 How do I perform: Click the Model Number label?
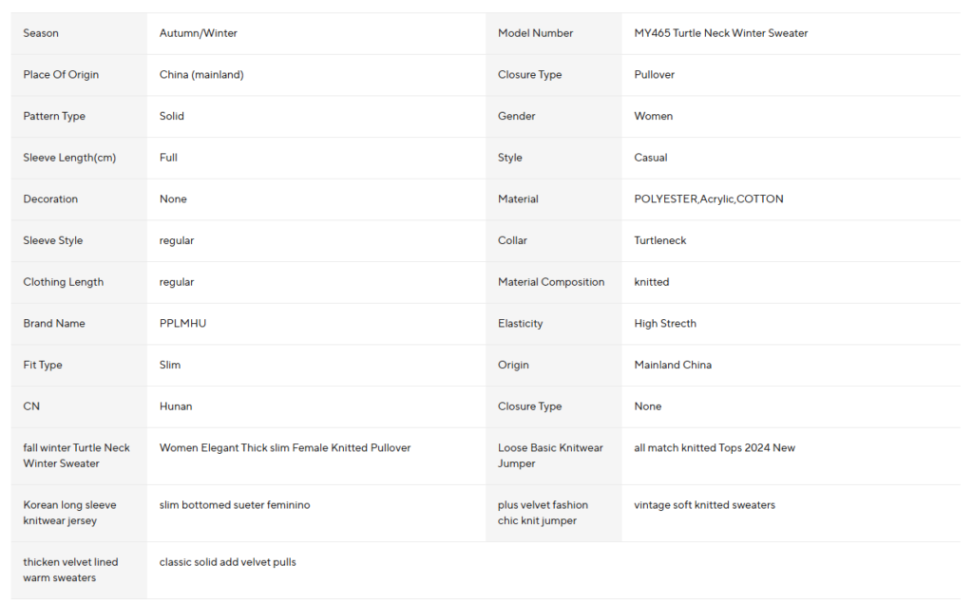tap(535, 33)
